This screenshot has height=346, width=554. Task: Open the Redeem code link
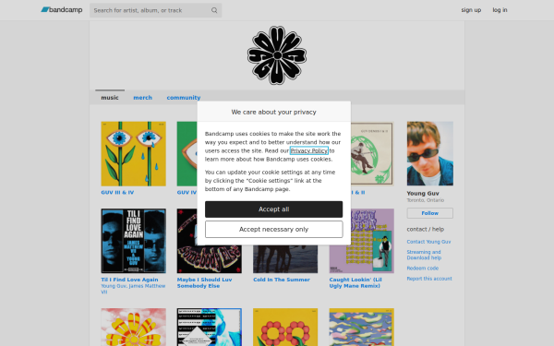[x=423, y=268]
